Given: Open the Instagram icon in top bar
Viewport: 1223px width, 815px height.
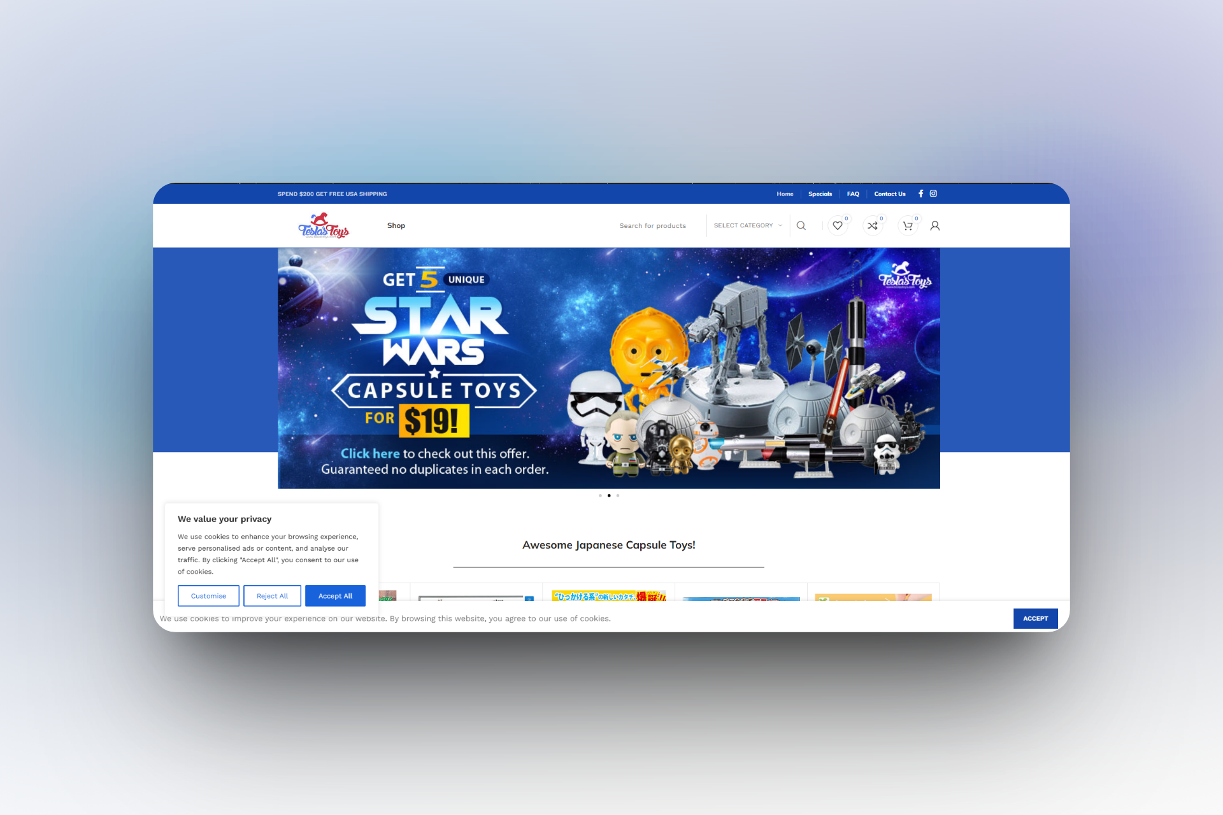Looking at the screenshot, I should [x=933, y=194].
